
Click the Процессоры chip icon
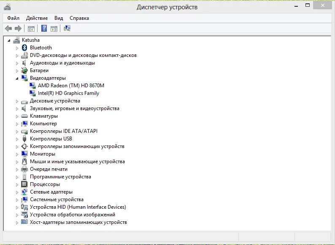(x=24, y=184)
